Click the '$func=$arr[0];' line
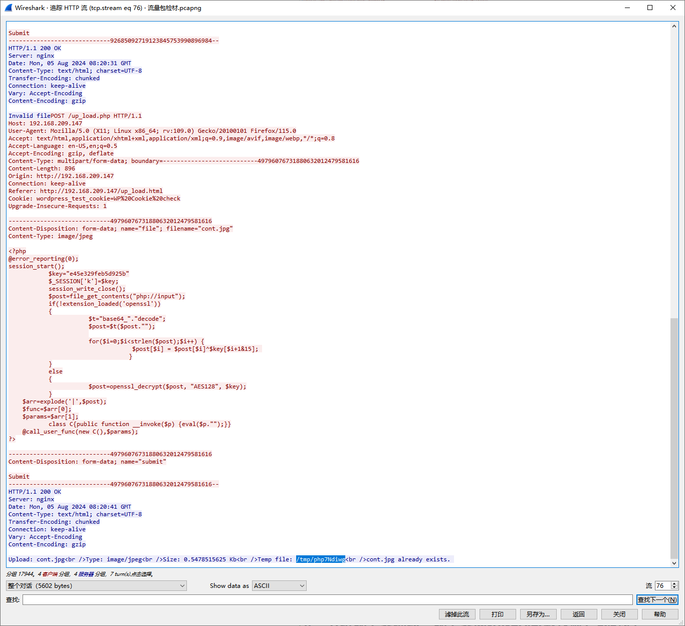The height and width of the screenshot is (626, 685). click(x=47, y=409)
